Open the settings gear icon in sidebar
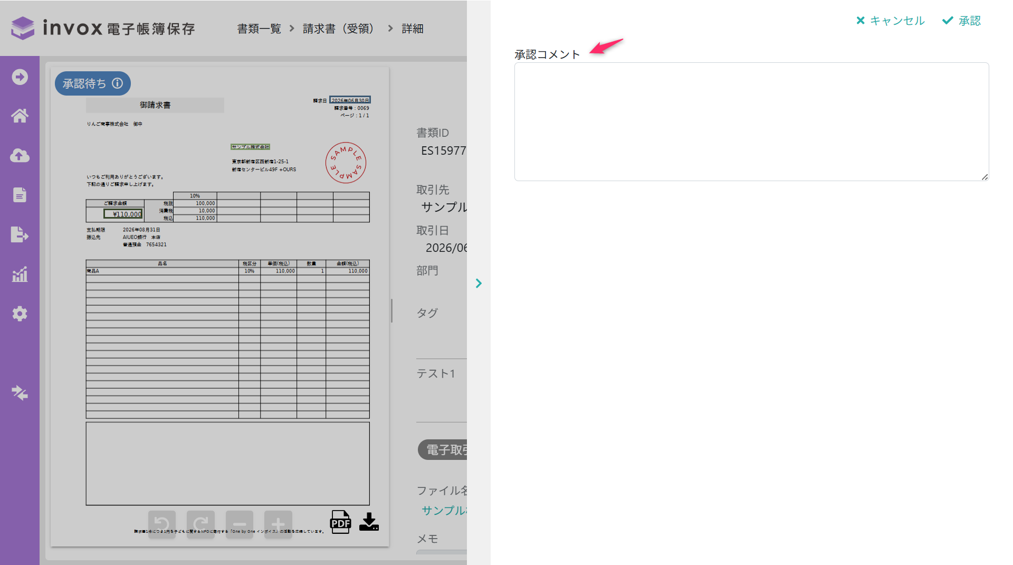This screenshot has height=565, width=1013. pyautogui.click(x=20, y=314)
